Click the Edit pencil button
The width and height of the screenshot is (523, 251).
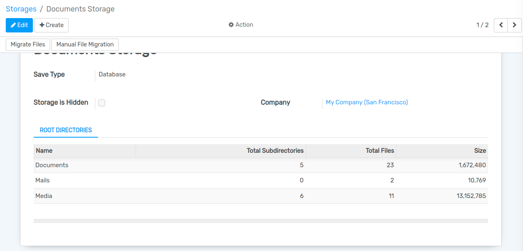[19, 25]
